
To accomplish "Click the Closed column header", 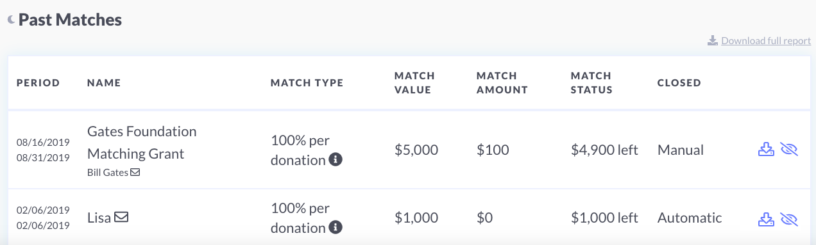I will 679,83.
